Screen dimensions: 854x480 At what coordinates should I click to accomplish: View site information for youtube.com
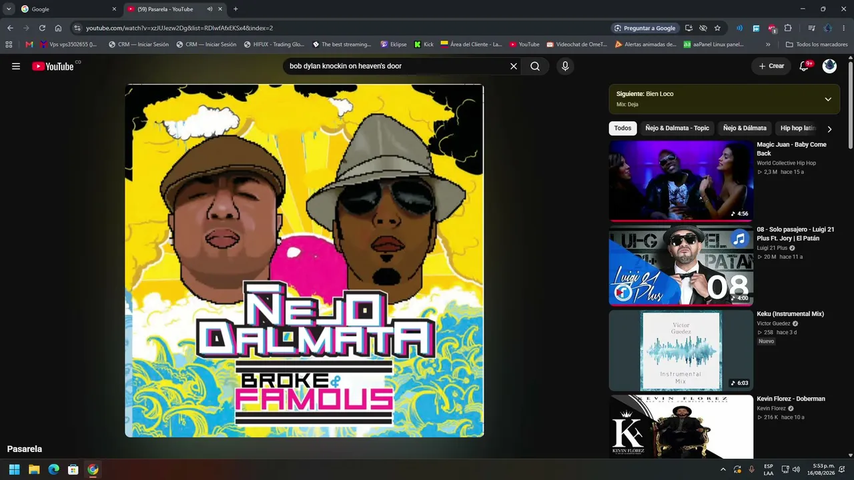(77, 28)
